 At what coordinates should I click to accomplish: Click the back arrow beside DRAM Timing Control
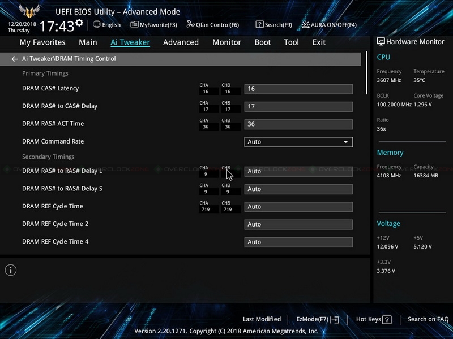coord(15,59)
